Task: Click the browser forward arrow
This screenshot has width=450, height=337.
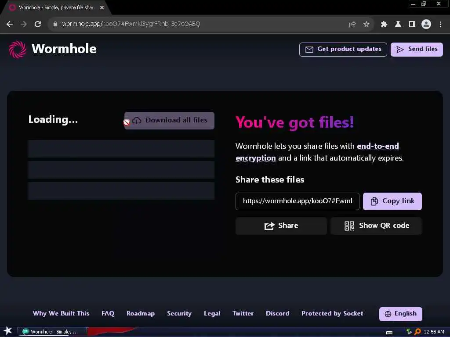Action: 24,24
